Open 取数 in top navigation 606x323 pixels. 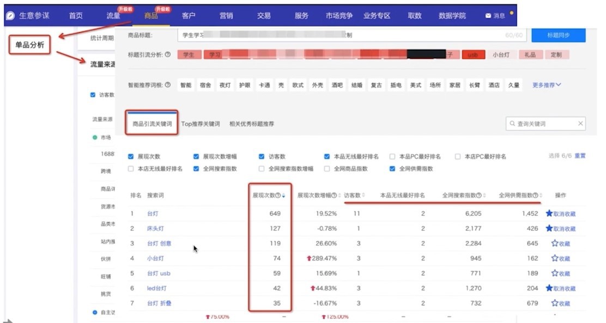click(415, 16)
